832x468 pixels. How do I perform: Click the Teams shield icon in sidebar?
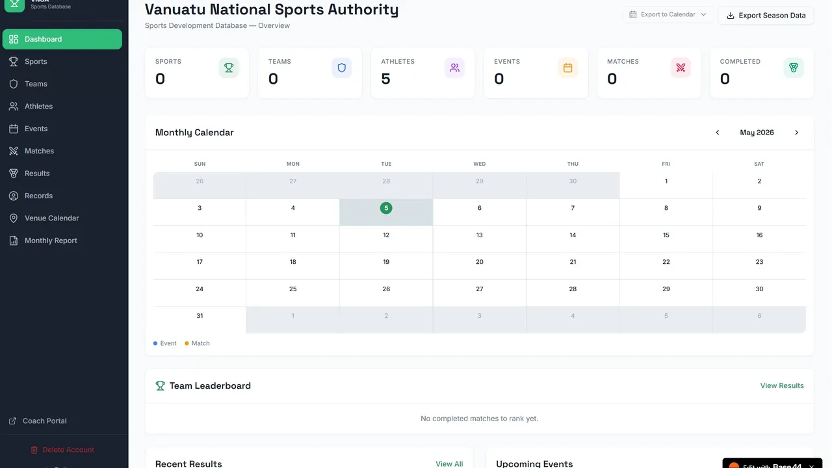point(13,84)
